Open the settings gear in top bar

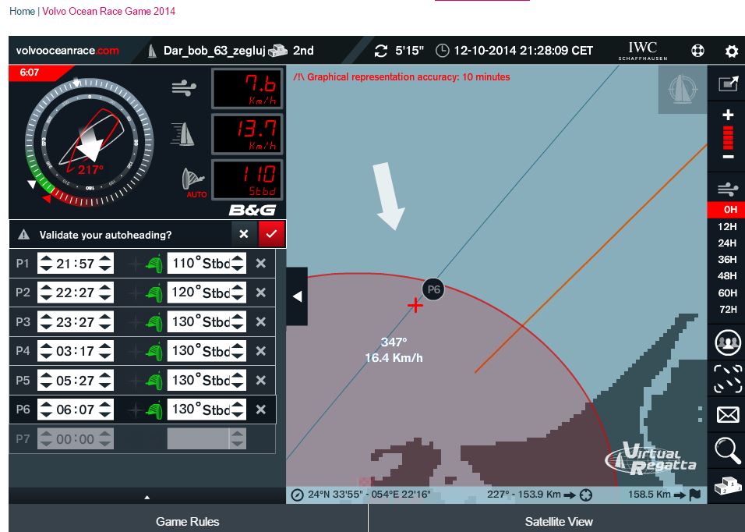click(x=731, y=51)
